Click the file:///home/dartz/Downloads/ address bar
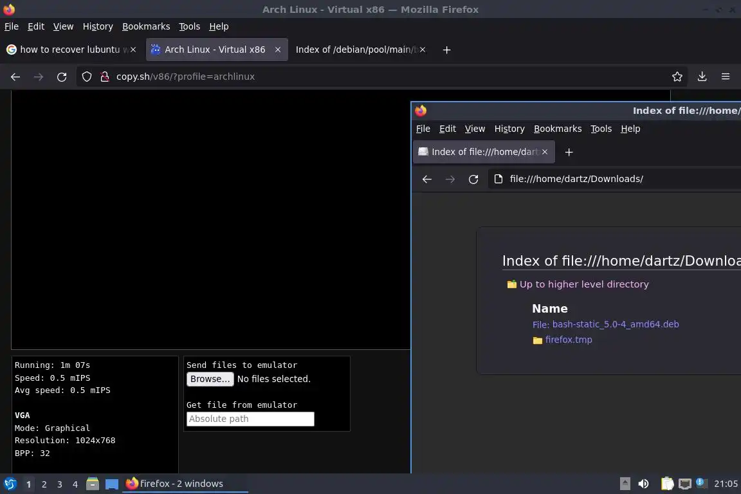Viewport: 741px width, 494px height. (614, 179)
